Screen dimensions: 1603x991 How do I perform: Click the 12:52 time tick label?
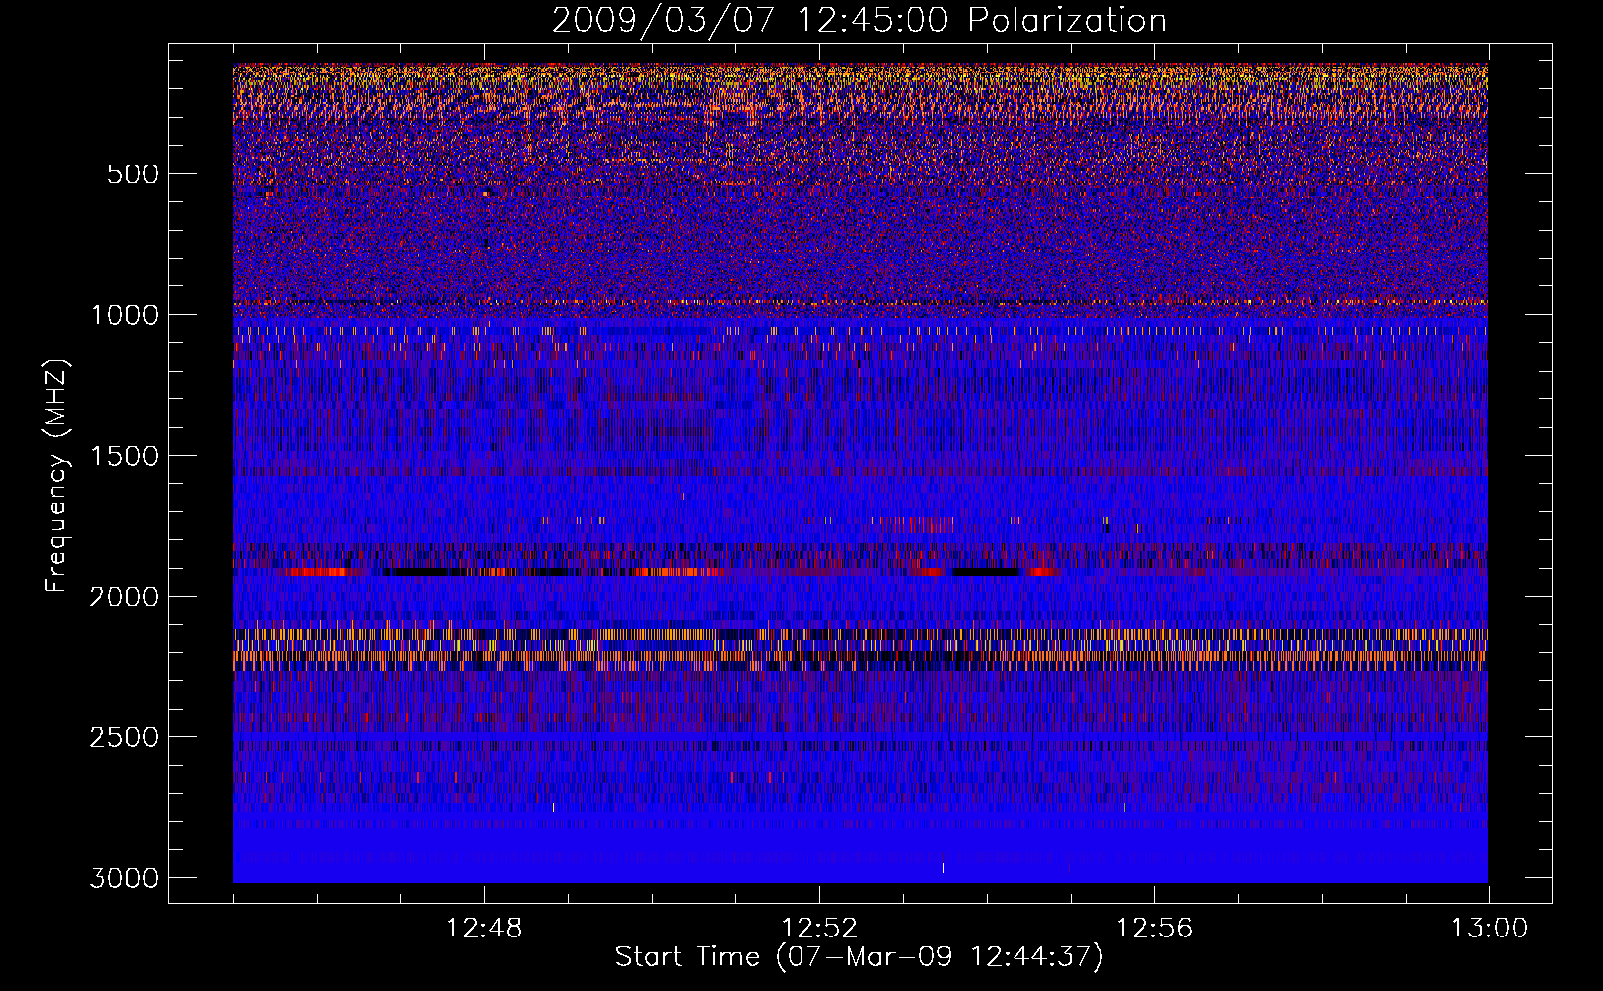(x=819, y=929)
